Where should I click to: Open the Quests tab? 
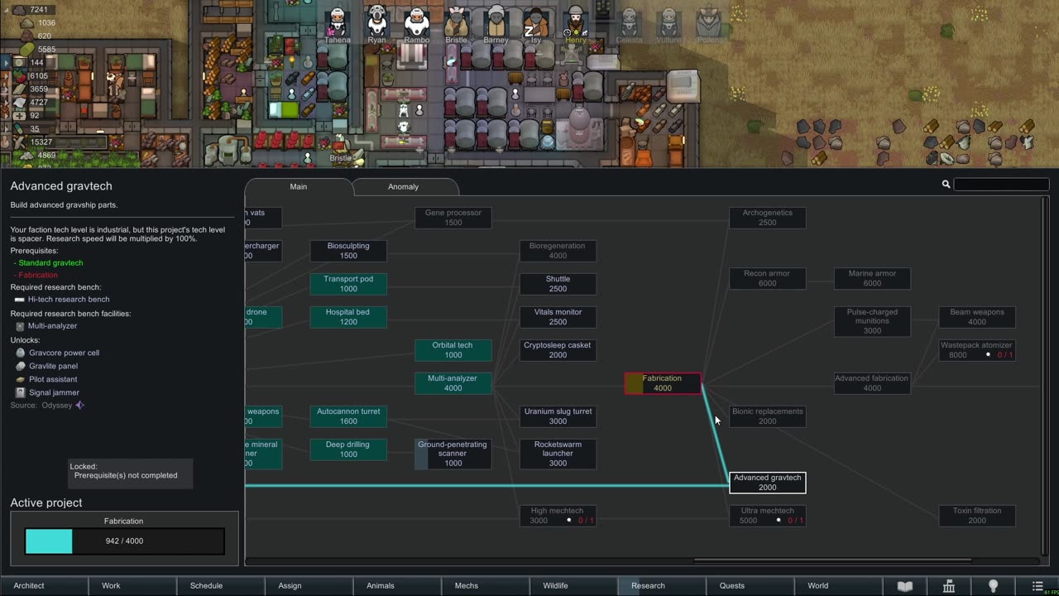pos(750,586)
